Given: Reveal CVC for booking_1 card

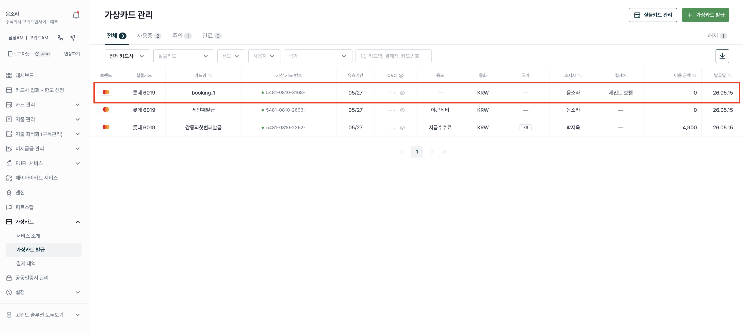Looking at the screenshot, I should (x=402, y=93).
